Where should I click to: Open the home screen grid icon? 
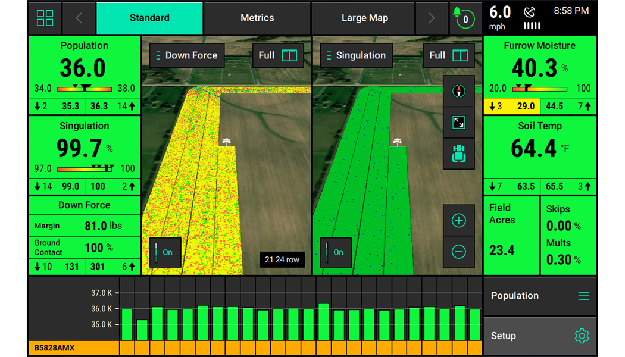(x=45, y=18)
